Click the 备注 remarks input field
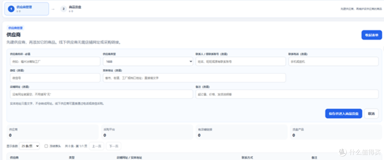 tap(287, 94)
